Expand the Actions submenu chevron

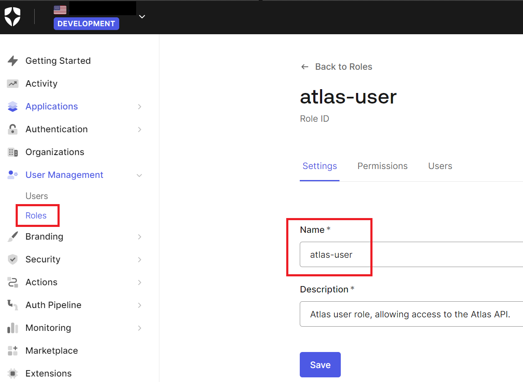point(140,282)
